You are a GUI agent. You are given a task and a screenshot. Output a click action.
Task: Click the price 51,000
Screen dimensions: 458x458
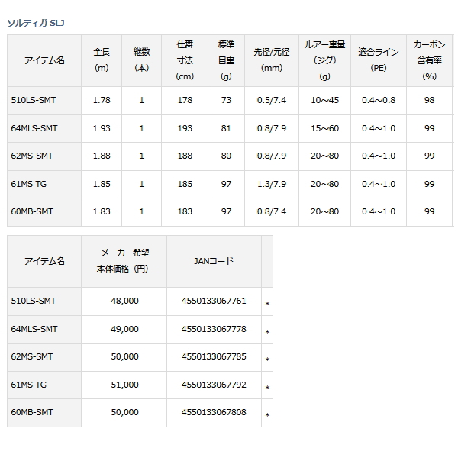124,385
